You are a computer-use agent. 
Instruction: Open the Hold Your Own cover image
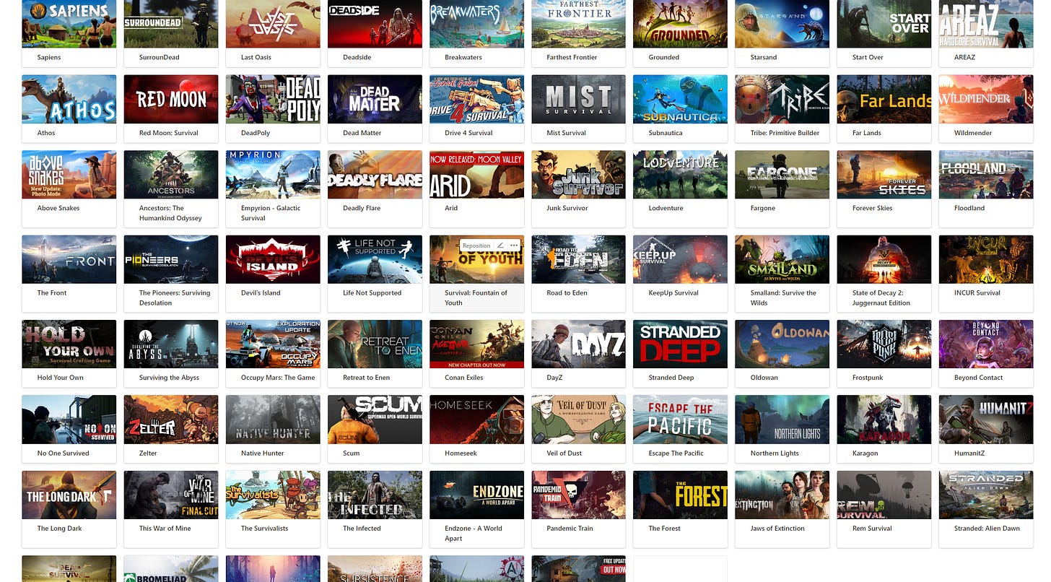coord(69,344)
